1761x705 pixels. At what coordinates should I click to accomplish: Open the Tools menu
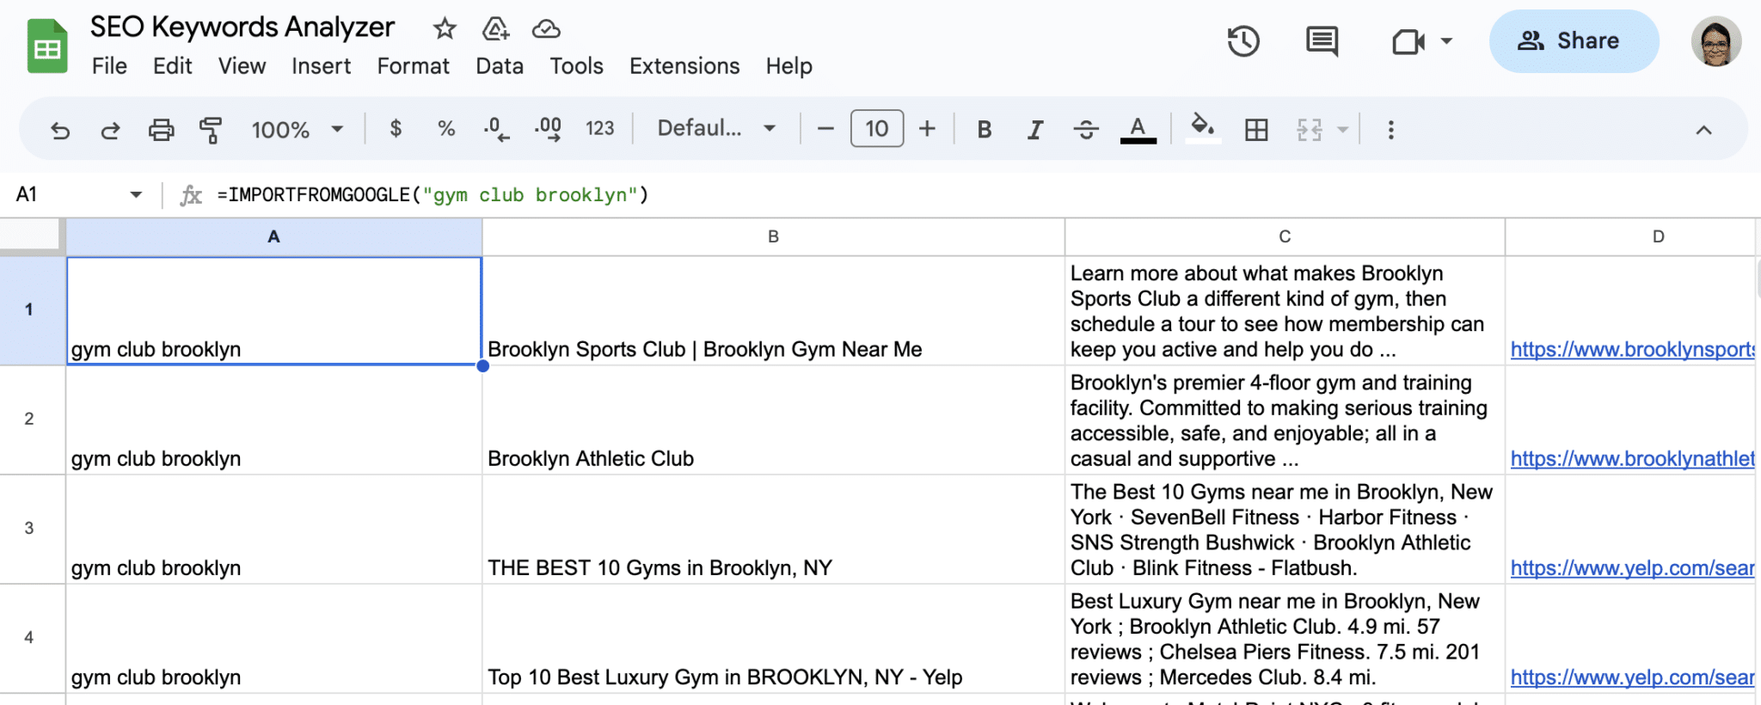576,66
